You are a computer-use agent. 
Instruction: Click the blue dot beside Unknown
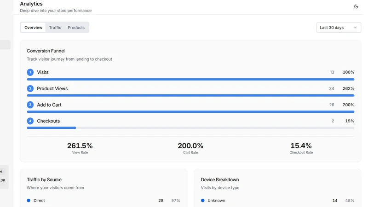tap(203, 201)
